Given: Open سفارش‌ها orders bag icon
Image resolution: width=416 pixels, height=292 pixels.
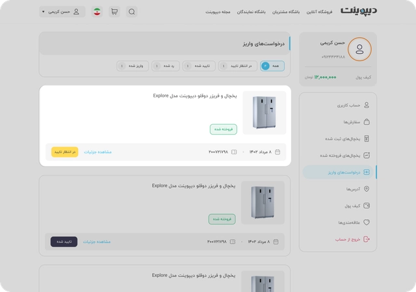Looking at the screenshot, I should (367, 122).
